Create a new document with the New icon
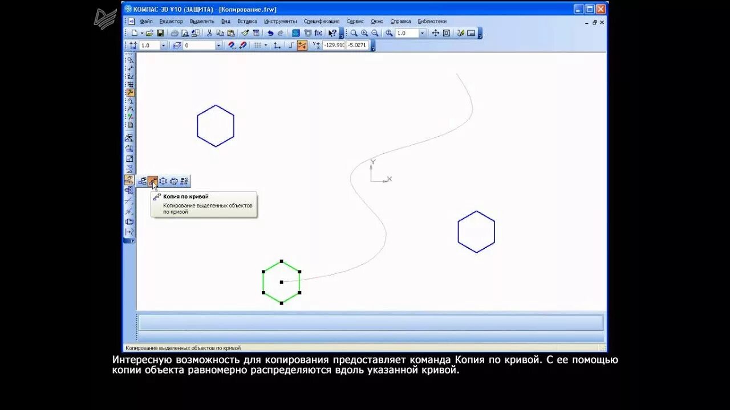 tap(134, 33)
